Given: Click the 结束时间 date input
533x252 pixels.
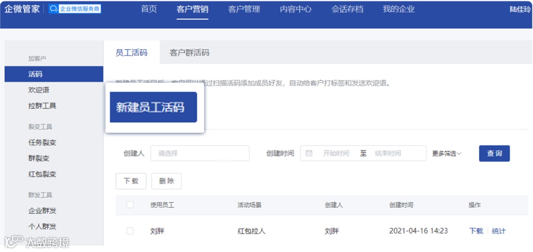Looking at the screenshot, I should click(388, 153).
